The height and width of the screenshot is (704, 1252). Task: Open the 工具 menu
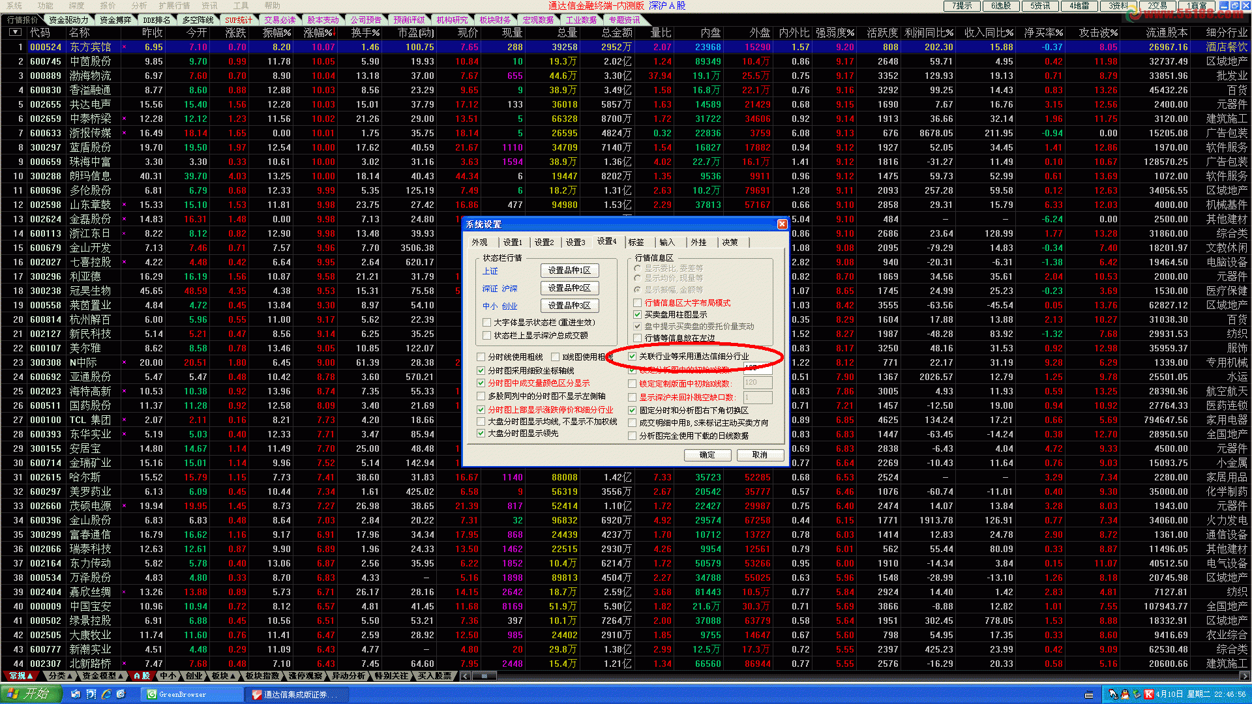point(241,5)
